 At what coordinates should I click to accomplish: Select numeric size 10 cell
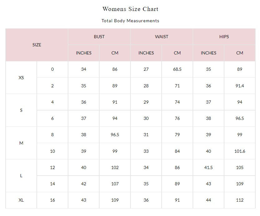point(52,151)
